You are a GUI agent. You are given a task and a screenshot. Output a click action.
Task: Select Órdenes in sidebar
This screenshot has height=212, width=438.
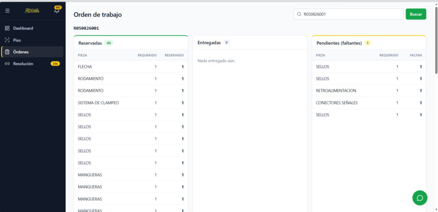coord(32,52)
